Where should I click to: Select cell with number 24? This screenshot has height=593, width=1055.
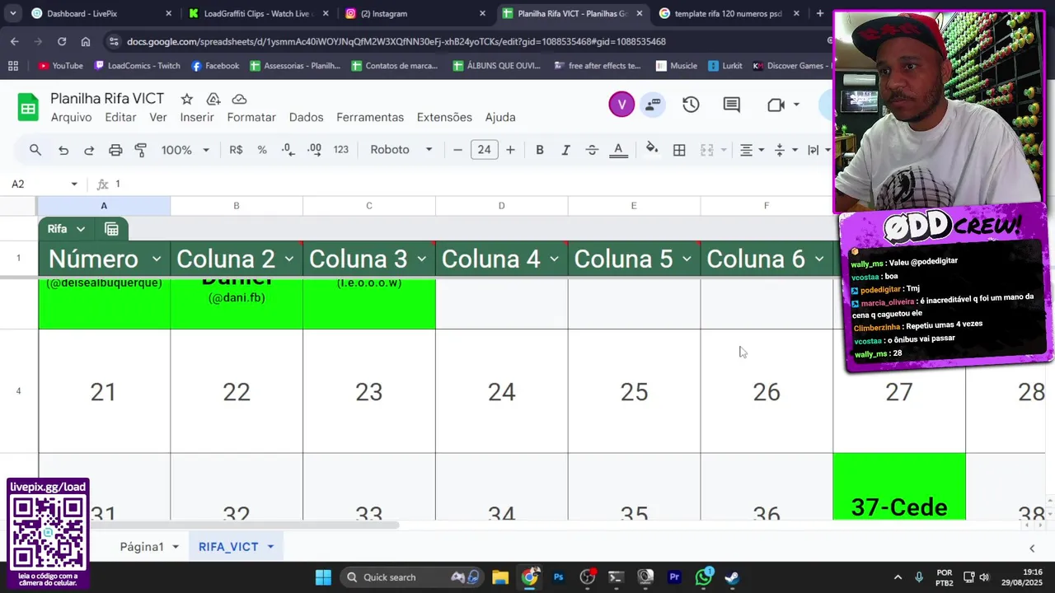click(x=501, y=392)
